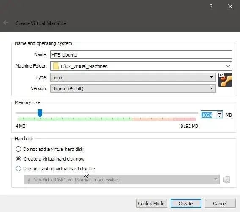The width and height of the screenshot is (240, 212).
Task: Click the memory size slider handle
Action: tap(40, 113)
